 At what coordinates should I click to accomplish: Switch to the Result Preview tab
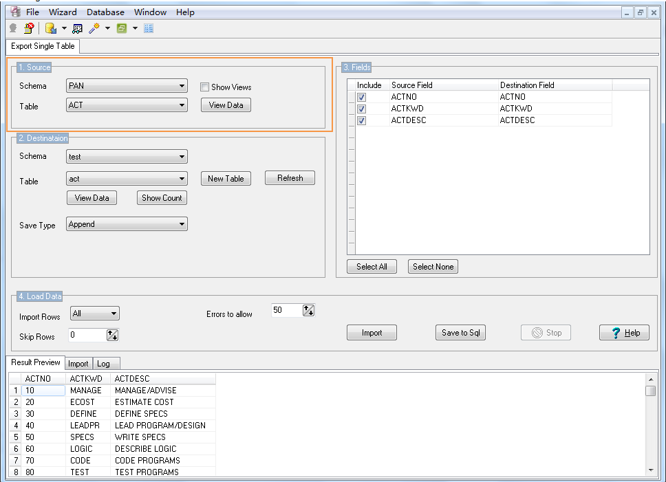pos(36,362)
